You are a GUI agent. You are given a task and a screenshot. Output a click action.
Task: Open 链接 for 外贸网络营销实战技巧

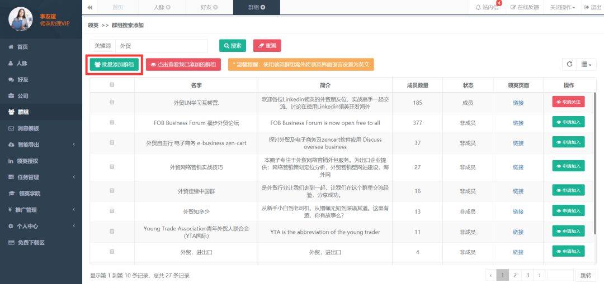(518, 167)
